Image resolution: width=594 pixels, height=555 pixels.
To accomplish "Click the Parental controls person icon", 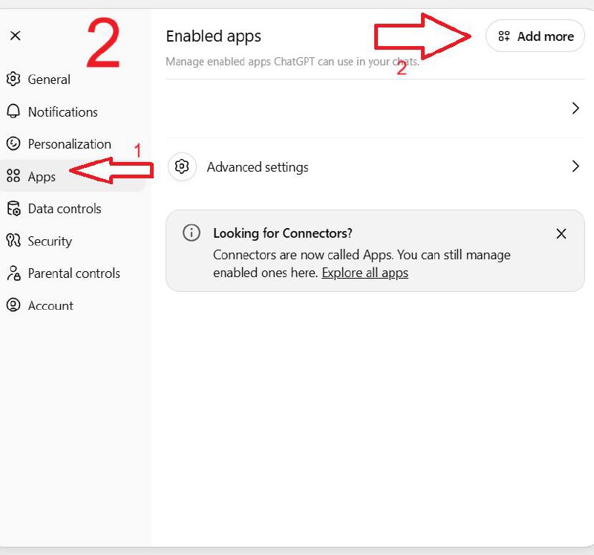I will coord(13,273).
